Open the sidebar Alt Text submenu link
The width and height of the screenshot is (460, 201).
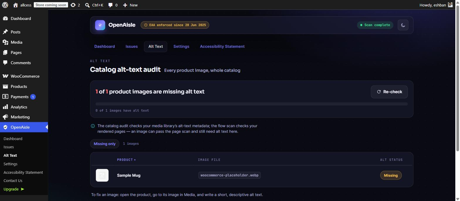coord(10,156)
